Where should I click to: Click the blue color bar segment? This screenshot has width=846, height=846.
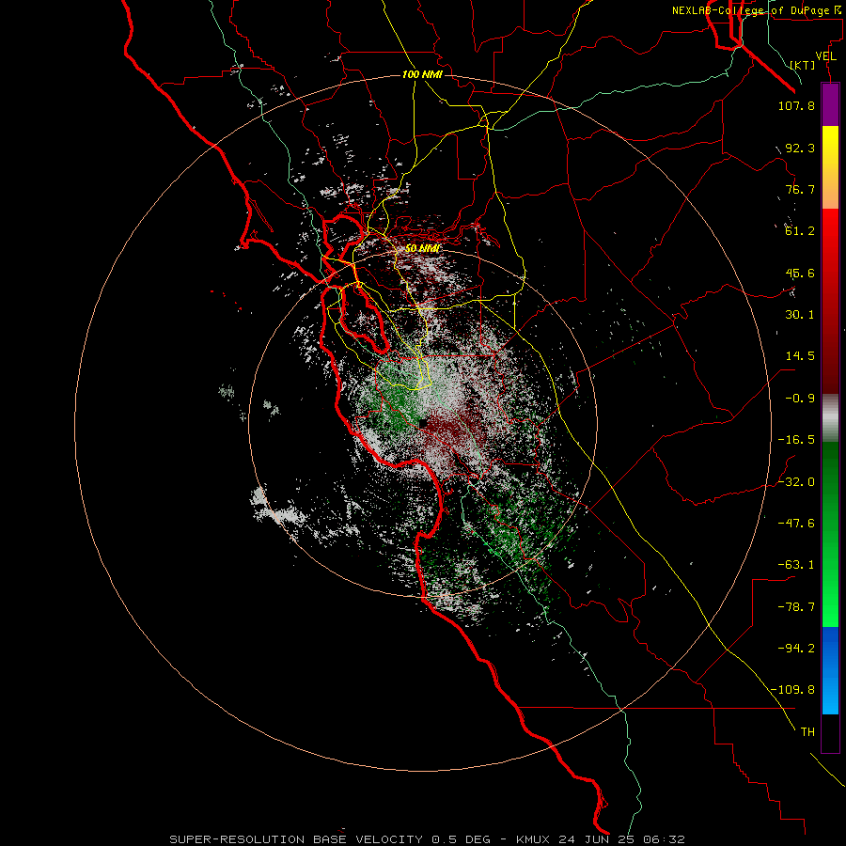click(x=830, y=670)
